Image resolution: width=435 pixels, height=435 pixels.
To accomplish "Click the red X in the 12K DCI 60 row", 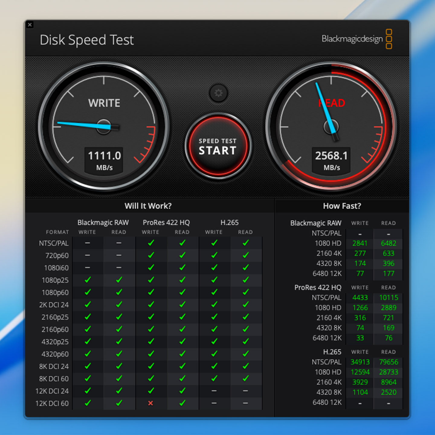I will tap(150, 403).
